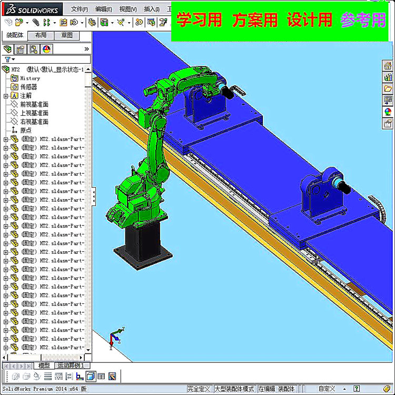Open the Move Component dropdown arrow

point(82,23)
